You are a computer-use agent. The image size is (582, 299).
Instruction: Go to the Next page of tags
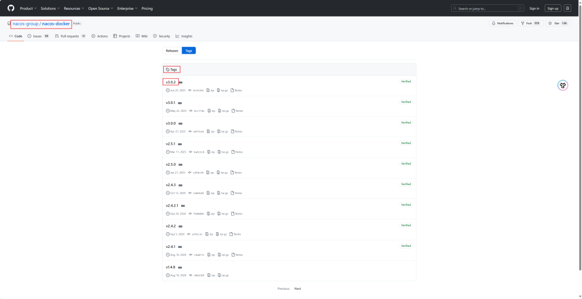point(297,289)
